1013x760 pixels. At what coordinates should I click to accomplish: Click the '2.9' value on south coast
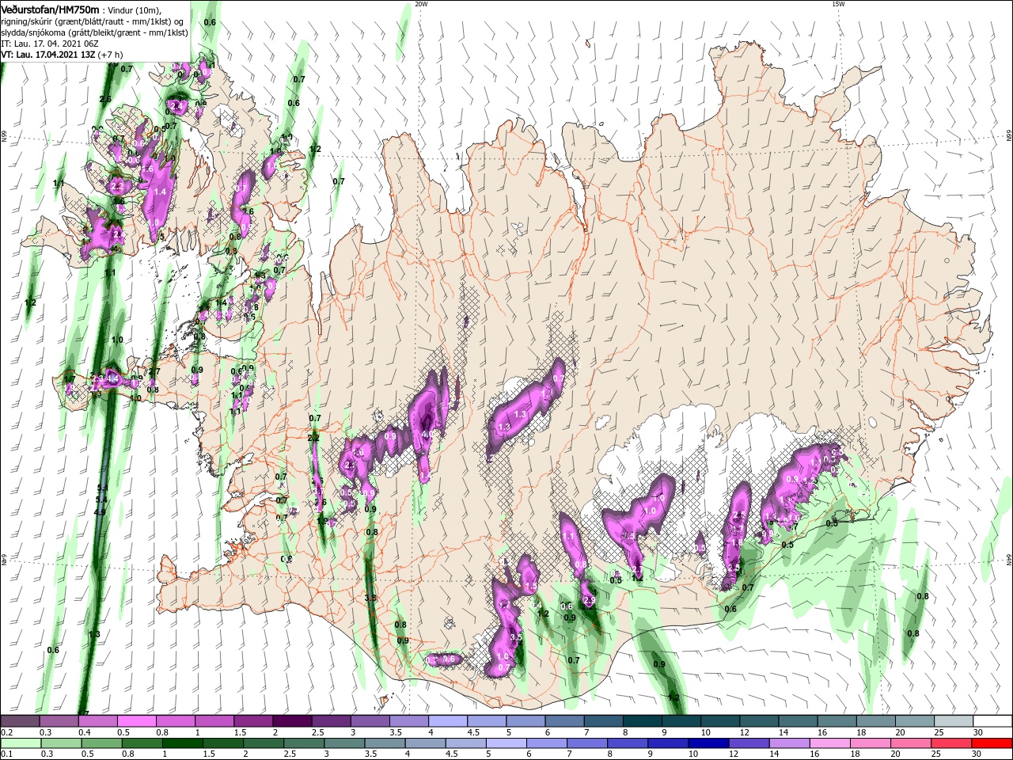589,601
